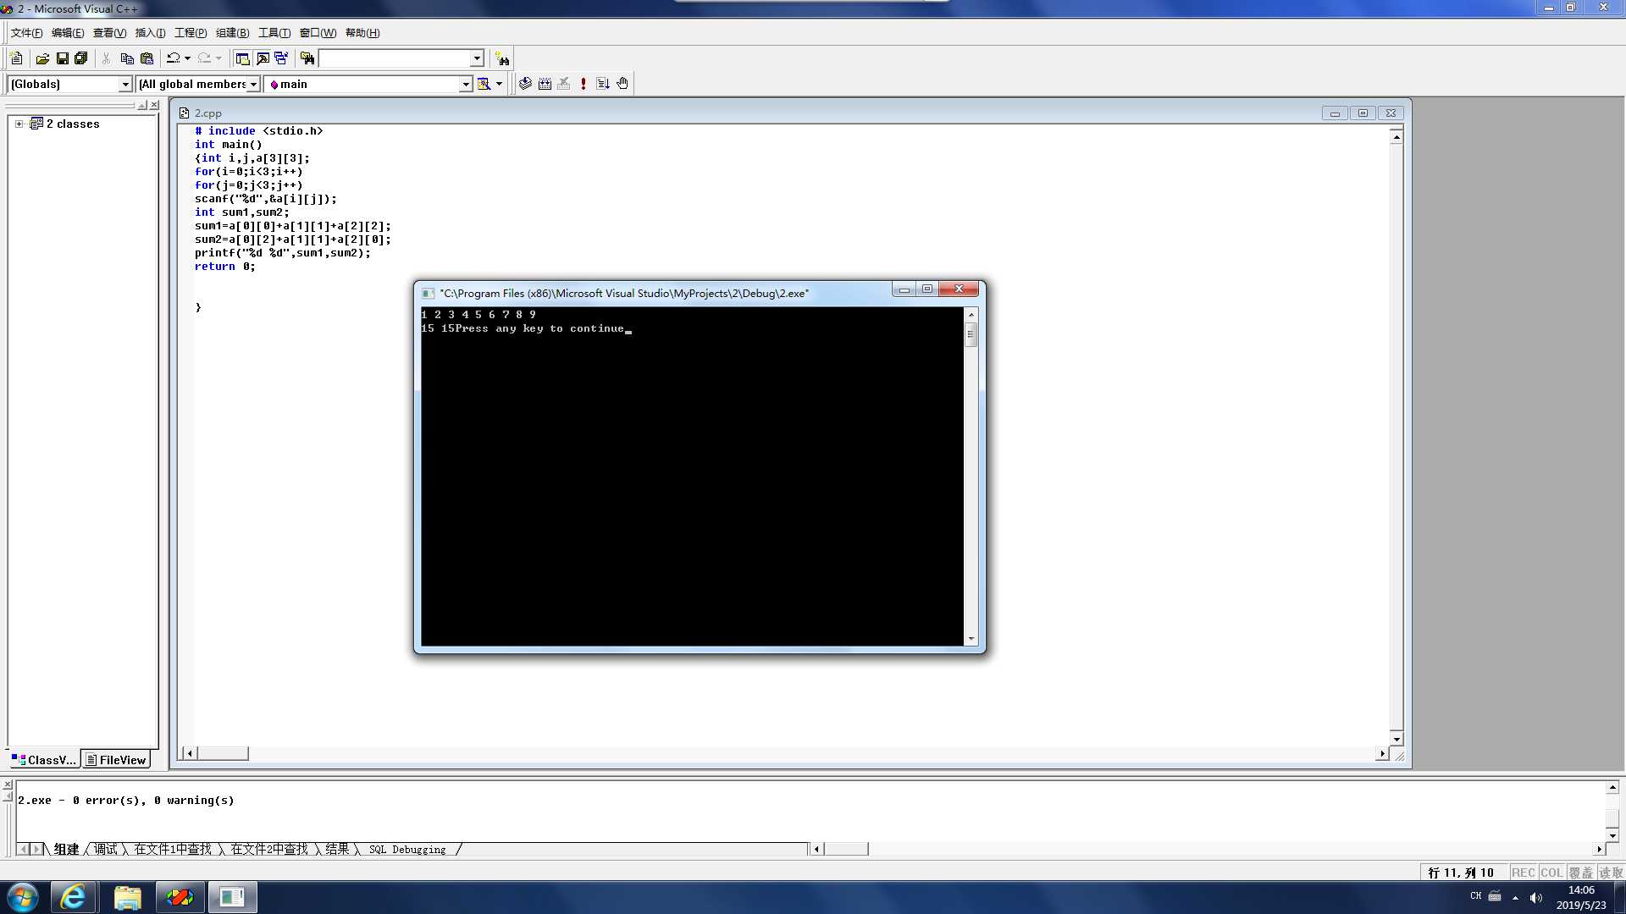Click the console window scroll up arrow

(971, 315)
